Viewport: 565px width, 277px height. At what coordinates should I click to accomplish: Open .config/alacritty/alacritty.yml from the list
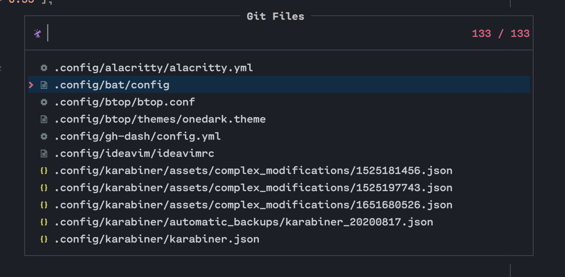click(154, 67)
